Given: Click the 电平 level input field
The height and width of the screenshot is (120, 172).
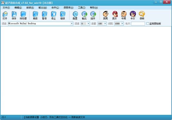Looking at the screenshot, I should pyautogui.click(x=138, y=24).
